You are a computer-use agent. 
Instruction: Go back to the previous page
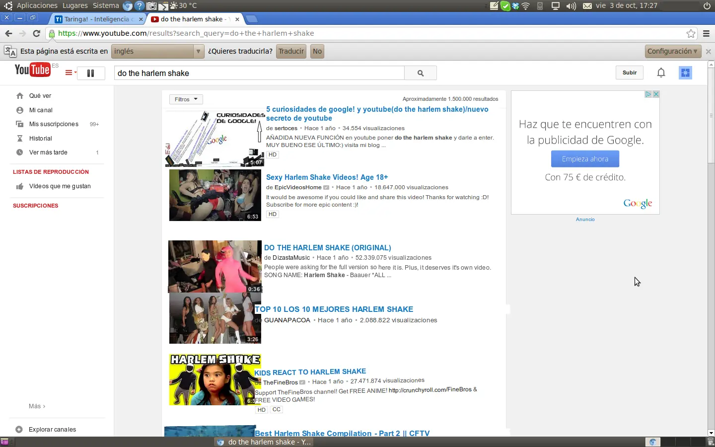(x=8, y=33)
